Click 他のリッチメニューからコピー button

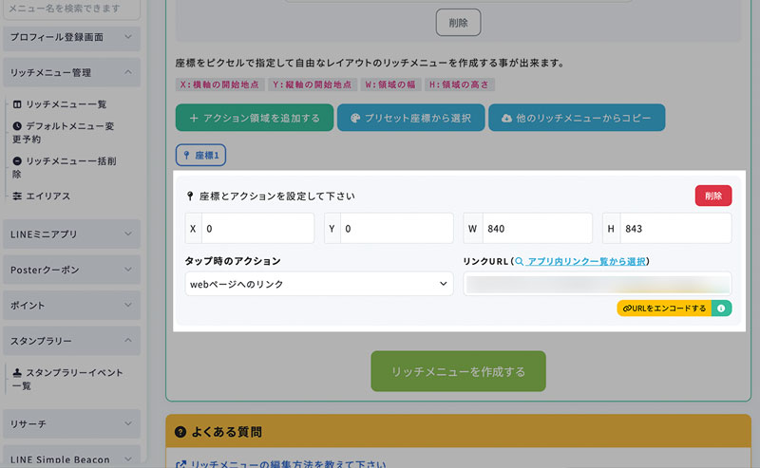pyautogui.click(x=577, y=119)
